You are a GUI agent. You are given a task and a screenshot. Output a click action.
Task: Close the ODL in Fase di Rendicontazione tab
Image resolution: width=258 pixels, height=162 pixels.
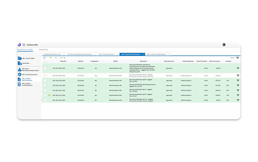[143, 54]
